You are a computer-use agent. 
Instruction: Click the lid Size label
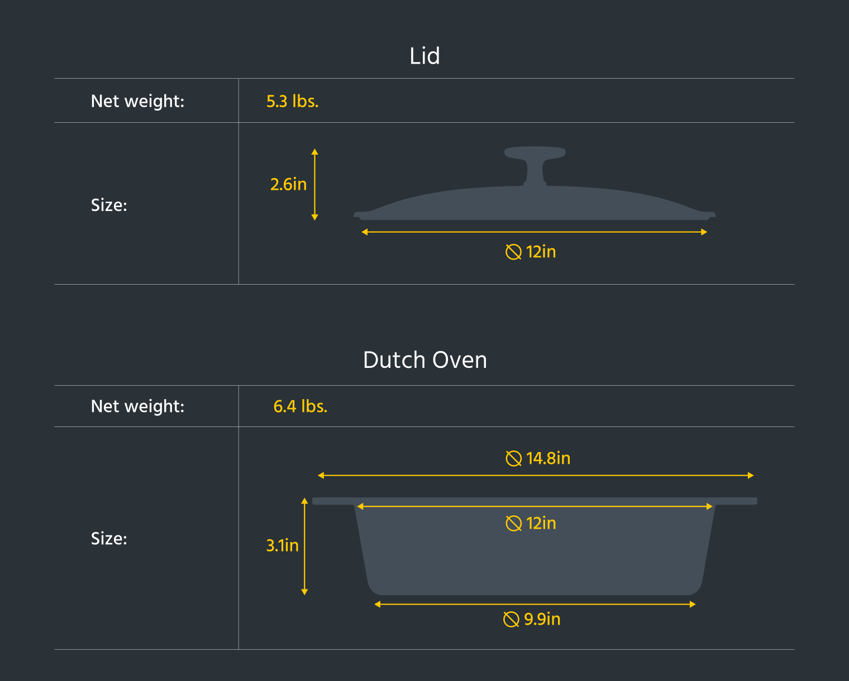click(109, 205)
